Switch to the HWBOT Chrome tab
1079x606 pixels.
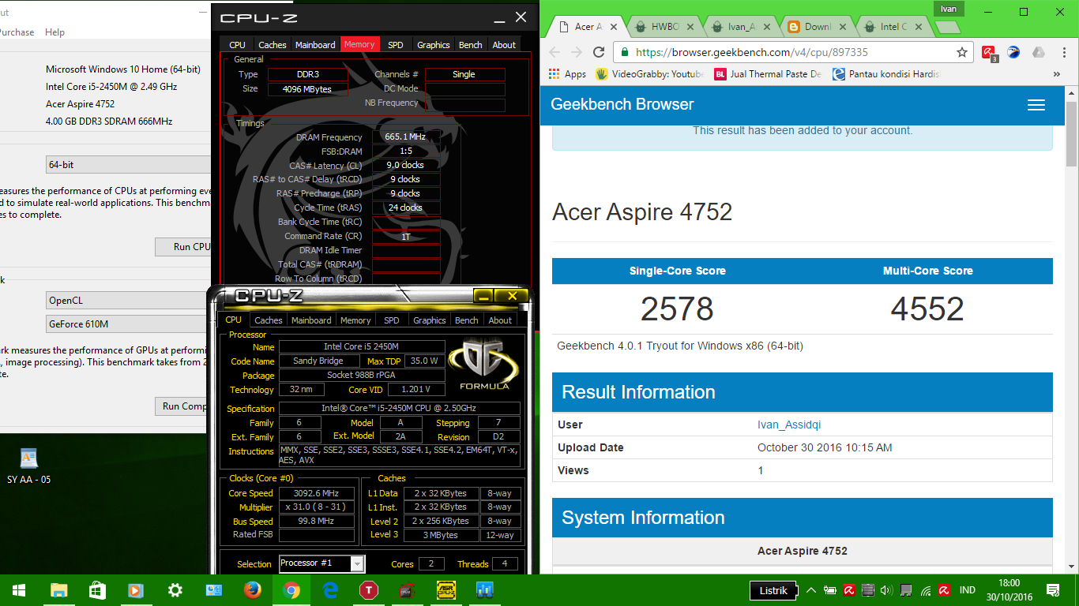[665, 27]
